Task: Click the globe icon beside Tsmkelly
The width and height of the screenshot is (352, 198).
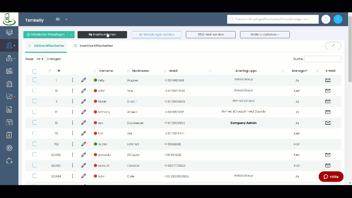Action: pos(58,19)
